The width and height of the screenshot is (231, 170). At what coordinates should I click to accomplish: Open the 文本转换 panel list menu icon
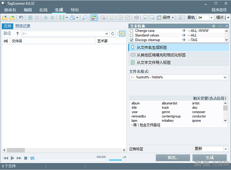pos(221,26)
